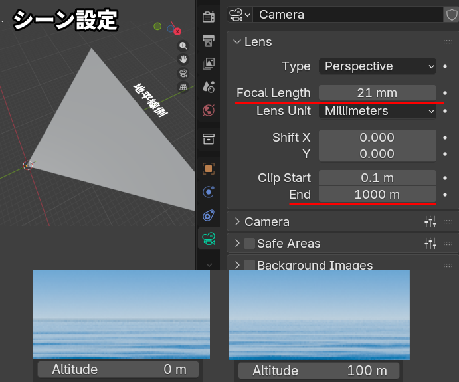Viewport: 459px width, 382px height.
Task: Click the pan view hand icon
Action: coord(183,60)
